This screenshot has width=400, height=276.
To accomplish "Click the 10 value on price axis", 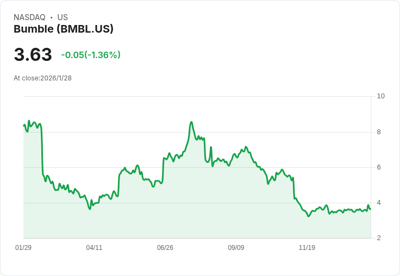I will tap(380, 96).
